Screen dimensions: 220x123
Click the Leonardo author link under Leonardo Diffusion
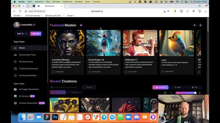(x=58, y=72)
